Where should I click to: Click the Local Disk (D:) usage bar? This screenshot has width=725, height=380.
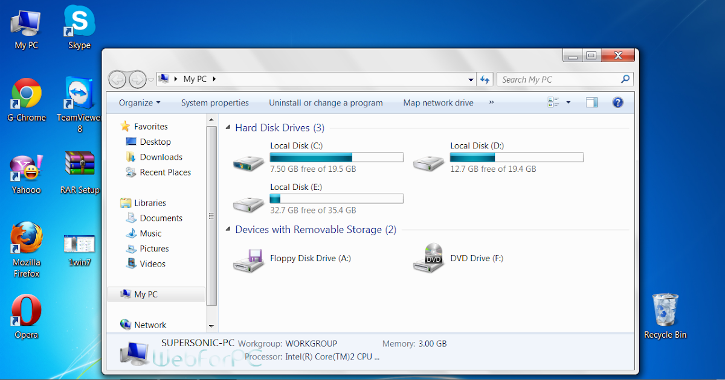[517, 157]
